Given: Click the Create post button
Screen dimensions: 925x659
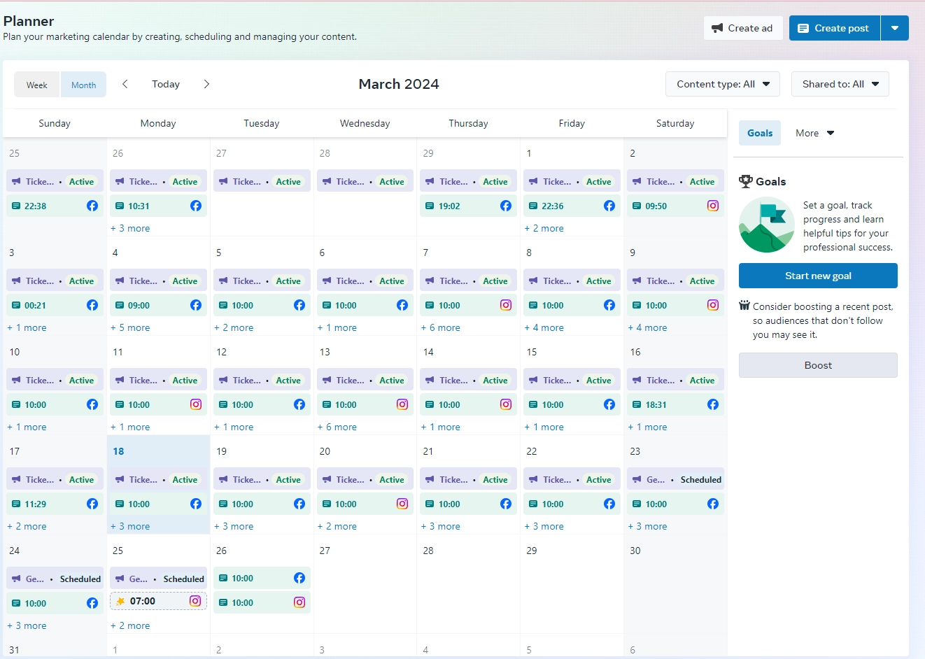Looking at the screenshot, I should (835, 28).
